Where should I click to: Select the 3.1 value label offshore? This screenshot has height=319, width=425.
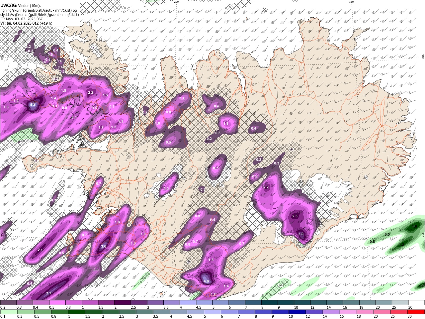[x=48, y=293]
